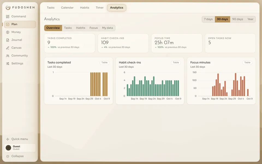Click the Tasks Completed 100% trend arrow

[49, 47]
